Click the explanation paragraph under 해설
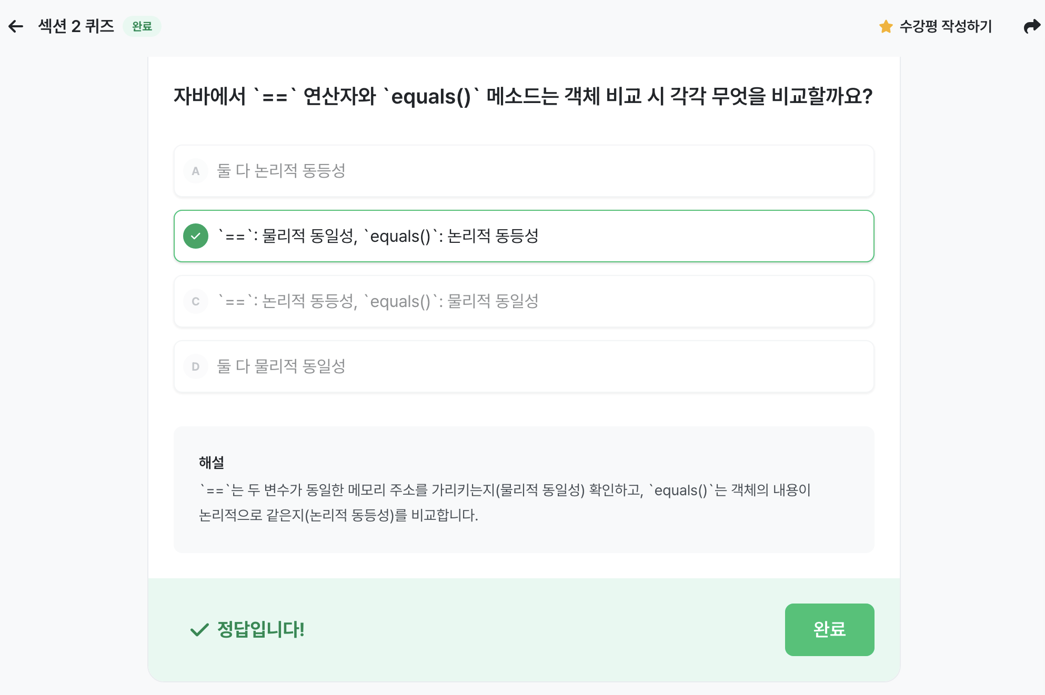 [505, 503]
